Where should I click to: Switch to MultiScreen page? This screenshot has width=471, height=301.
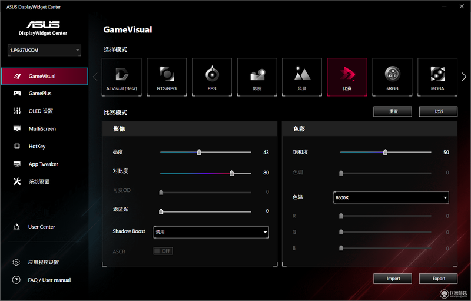(x=42, y=128)
